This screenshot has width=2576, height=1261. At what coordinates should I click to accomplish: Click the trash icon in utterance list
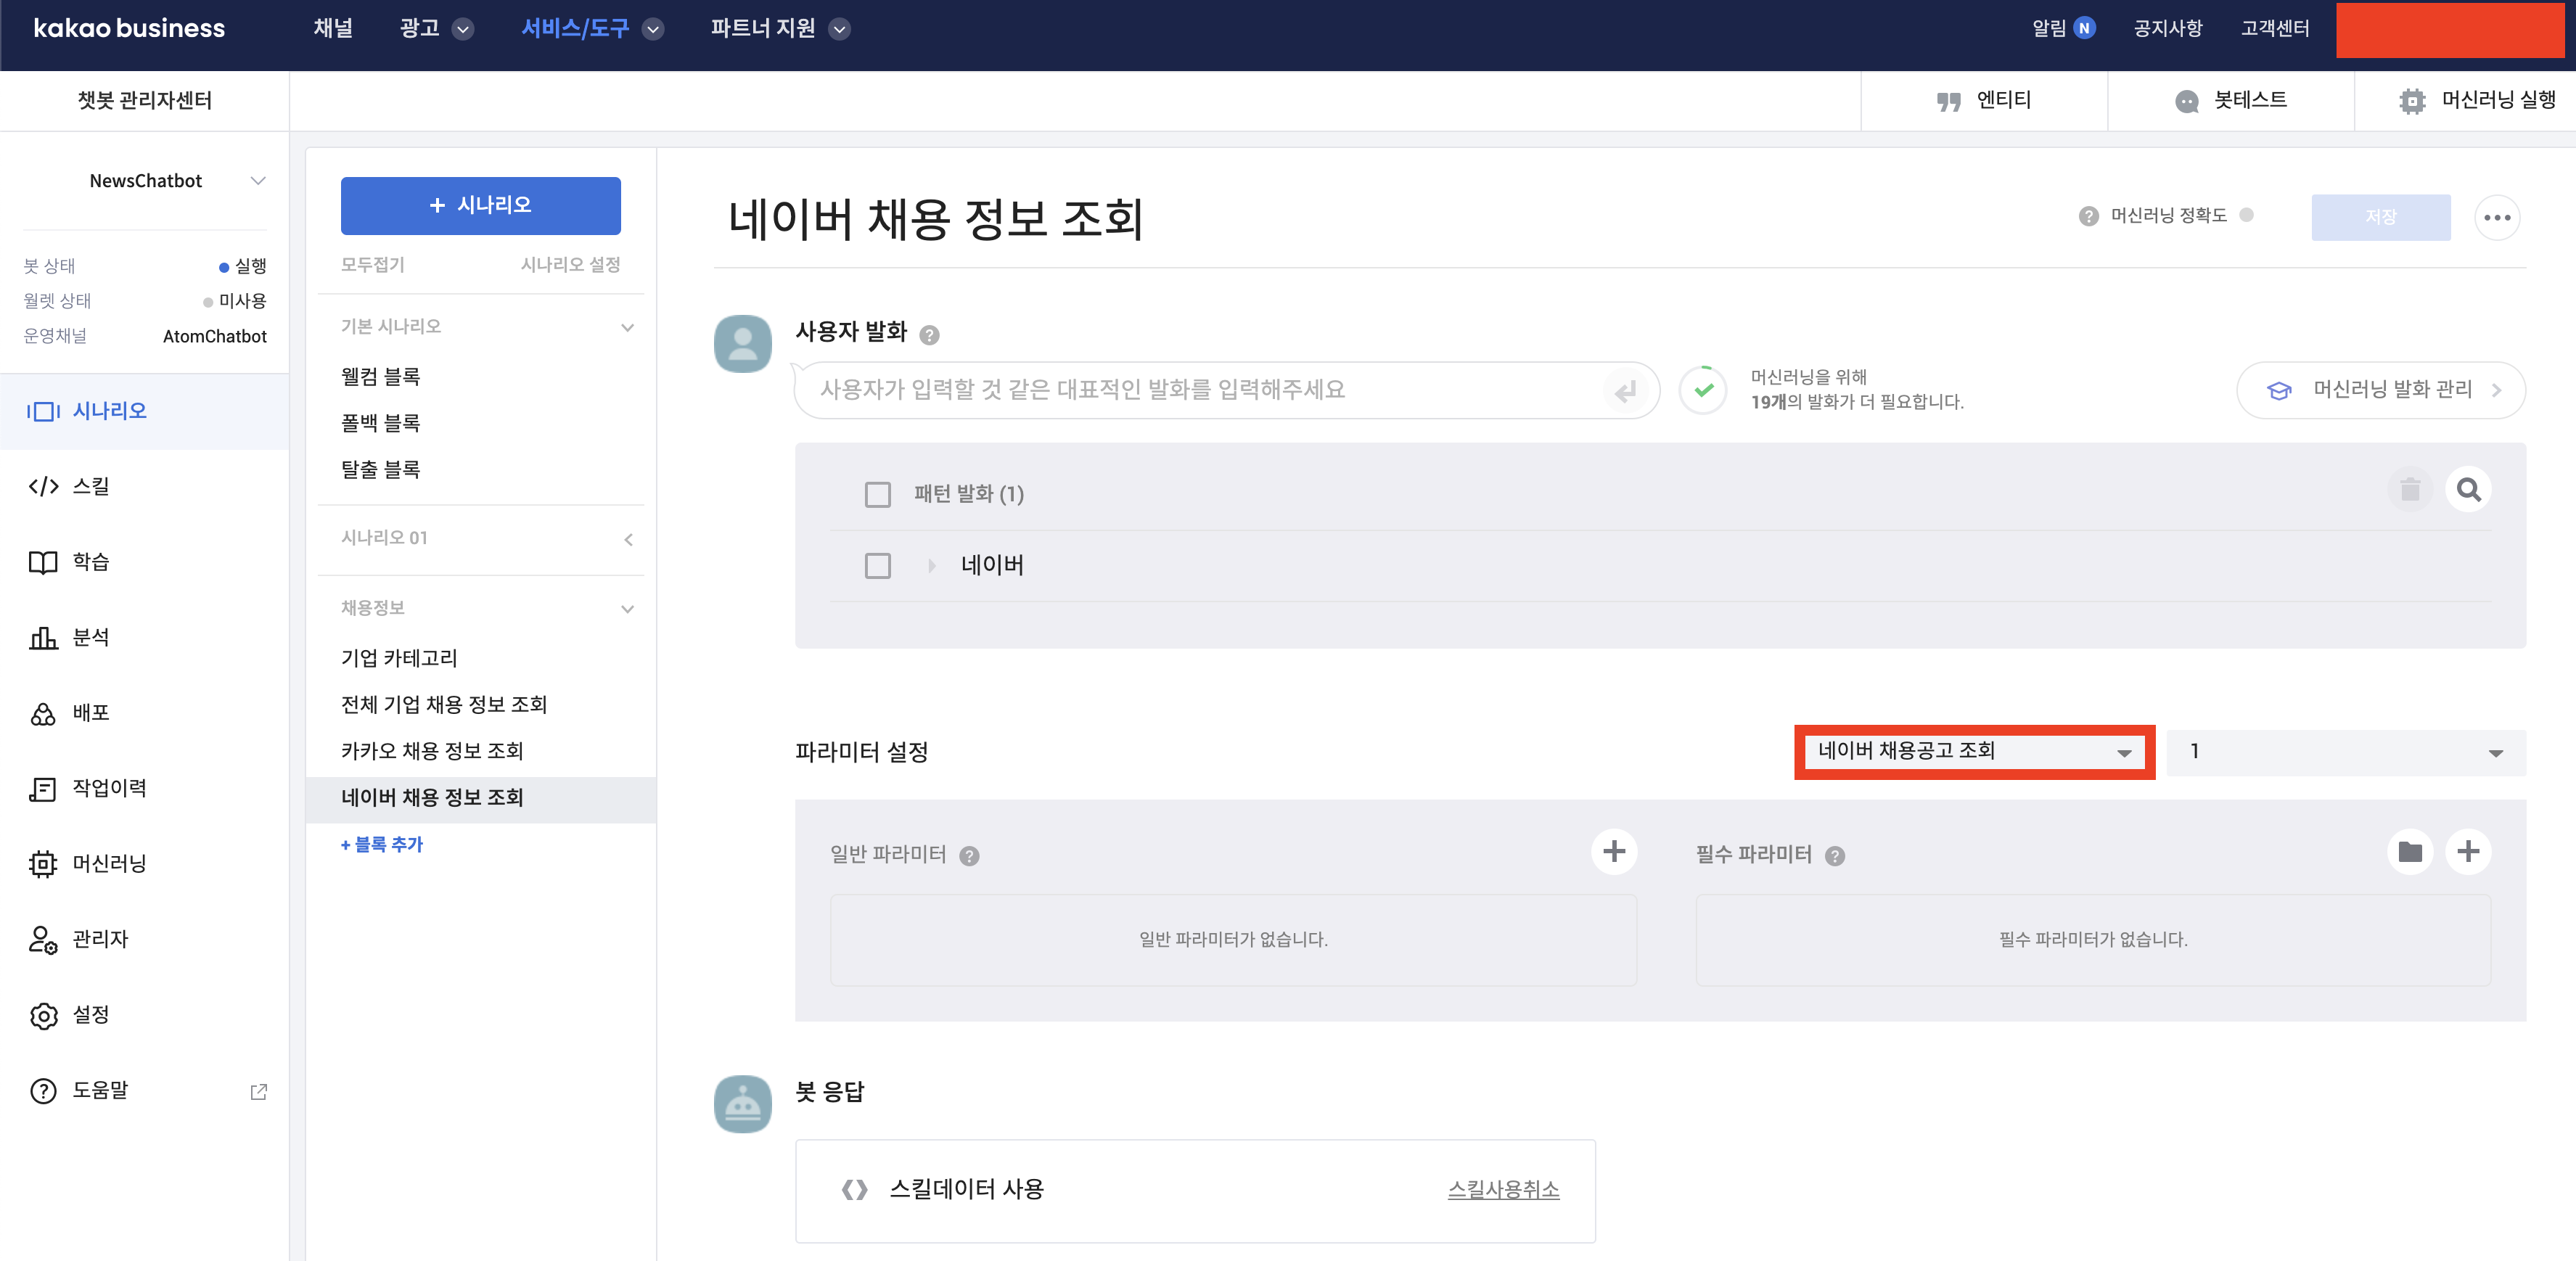[2410, 490]
